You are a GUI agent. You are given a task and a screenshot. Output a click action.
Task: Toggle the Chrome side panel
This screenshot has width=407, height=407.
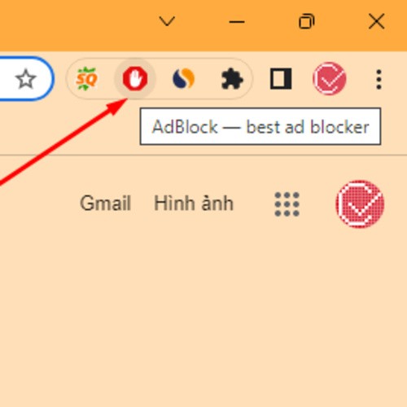coord(281,79)
